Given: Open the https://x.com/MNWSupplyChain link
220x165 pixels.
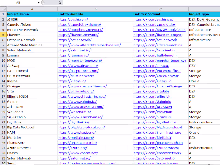Looking at the screenshot, I should pyautogui.click(x=159, y=30).
